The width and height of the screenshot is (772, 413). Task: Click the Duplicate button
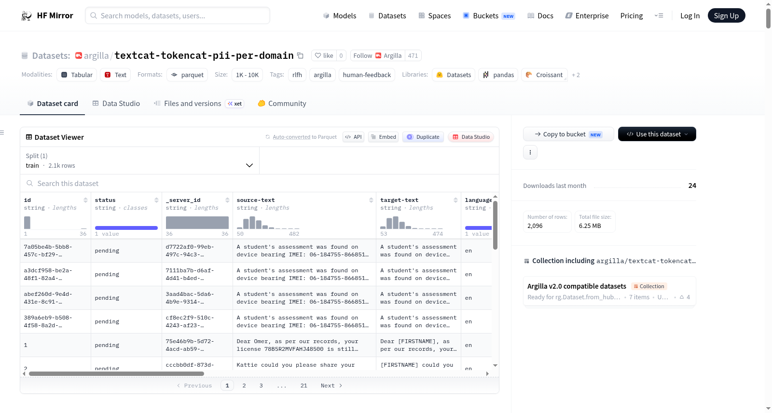[423, 137]
